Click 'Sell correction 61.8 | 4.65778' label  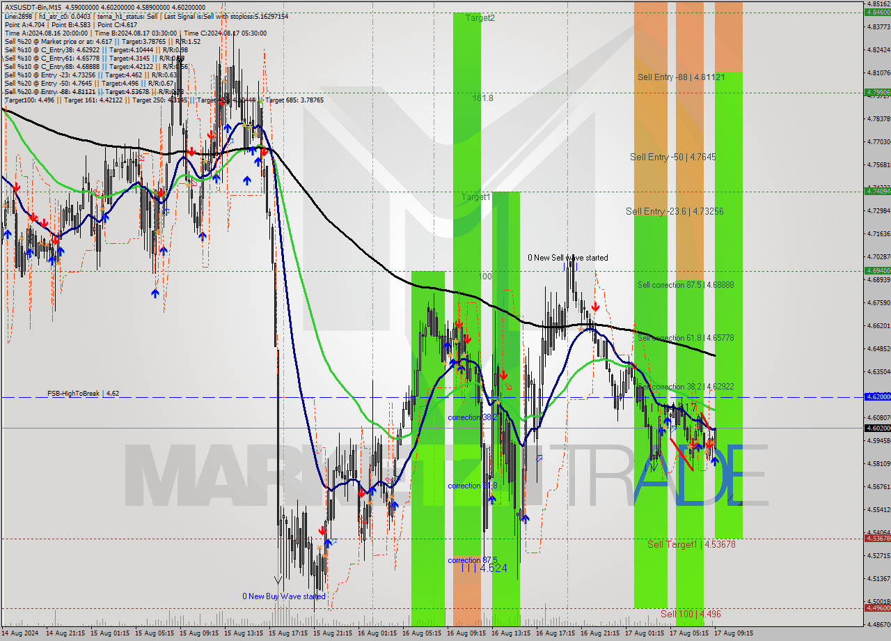tap(686, 338)
